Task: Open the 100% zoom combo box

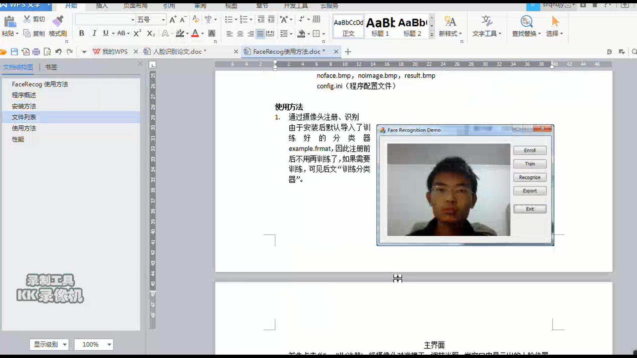Action: click(x=94, y=344)
